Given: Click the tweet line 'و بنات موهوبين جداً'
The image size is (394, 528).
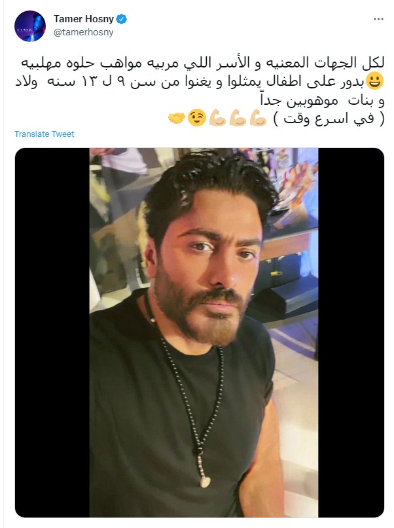Looking at the screenshot, I should tap(322, 100).
